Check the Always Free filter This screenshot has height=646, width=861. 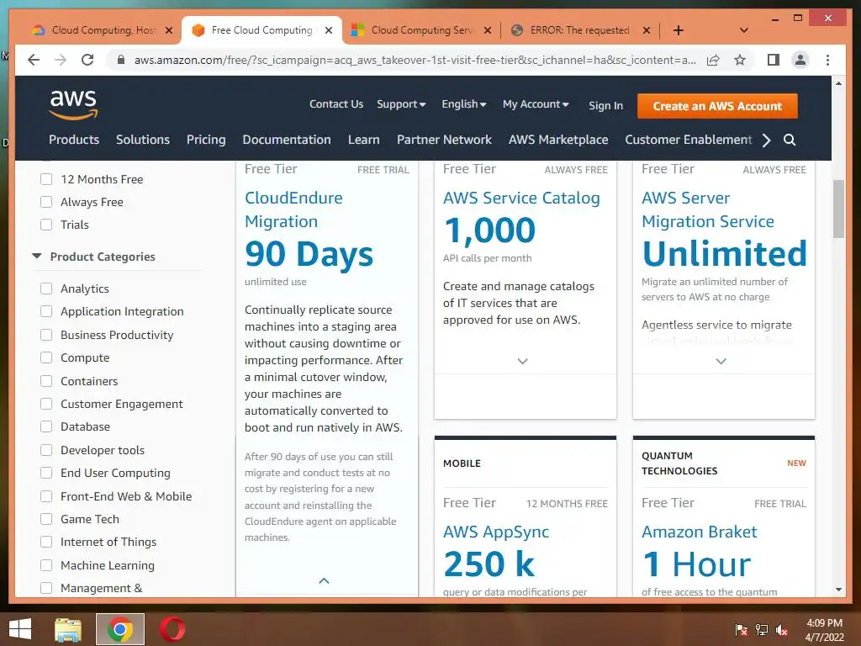47,202
